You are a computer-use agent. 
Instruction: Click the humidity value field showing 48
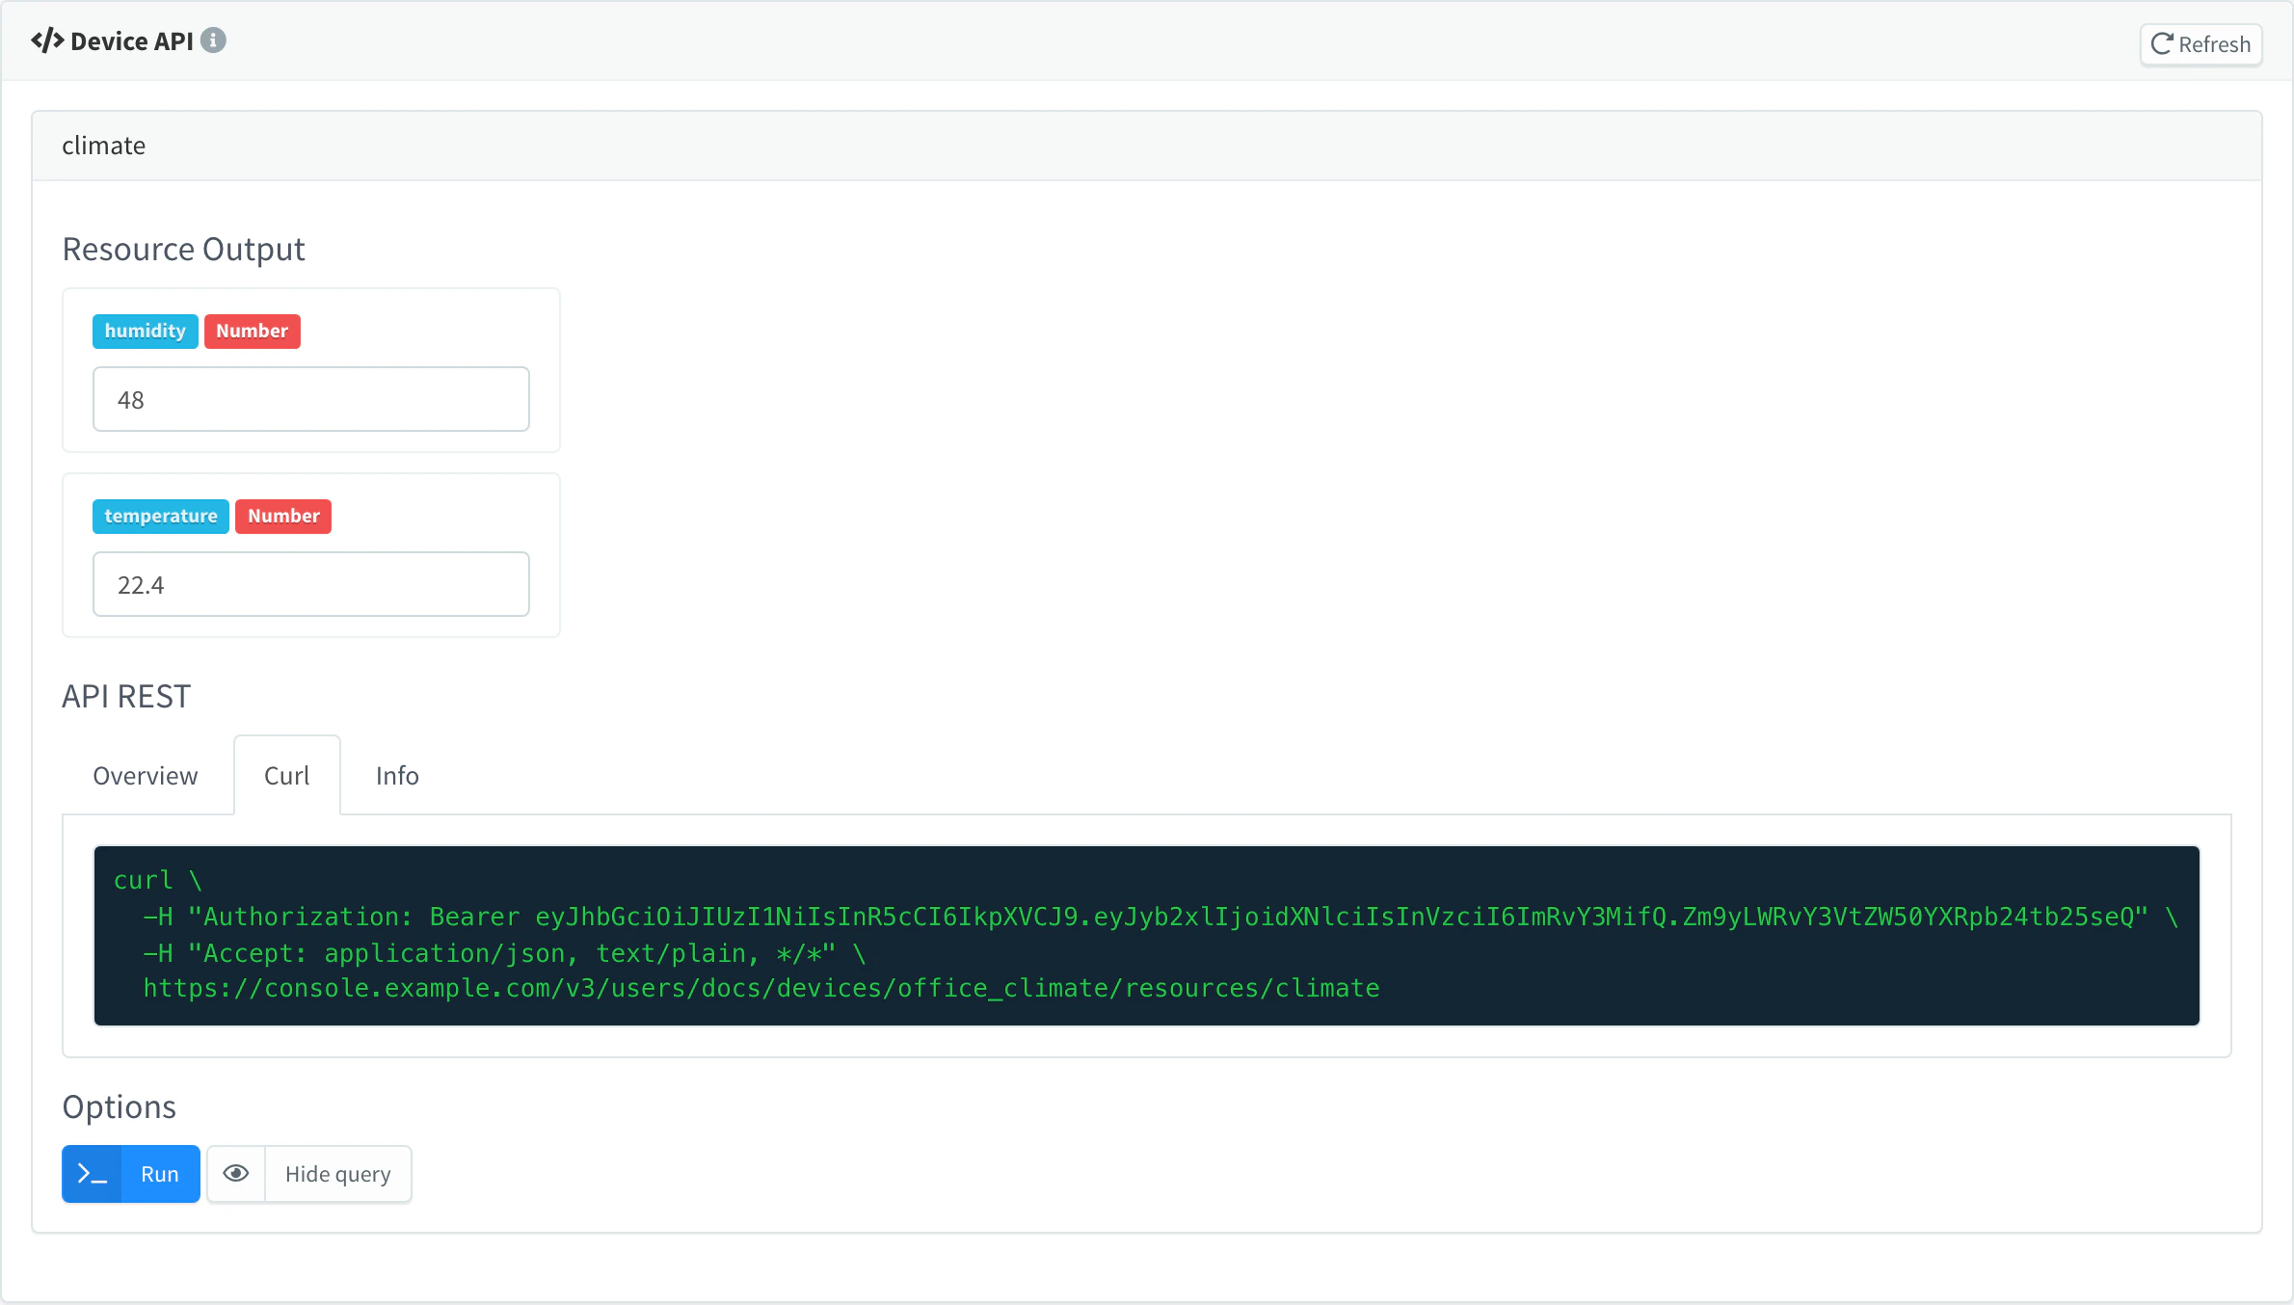(x=311, y=399)
